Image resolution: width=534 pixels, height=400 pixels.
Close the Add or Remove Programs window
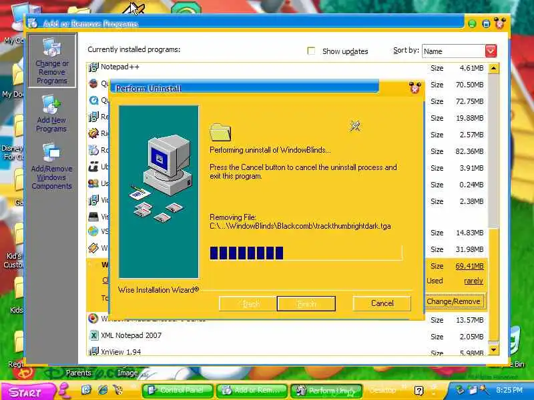tap(500, 23)
